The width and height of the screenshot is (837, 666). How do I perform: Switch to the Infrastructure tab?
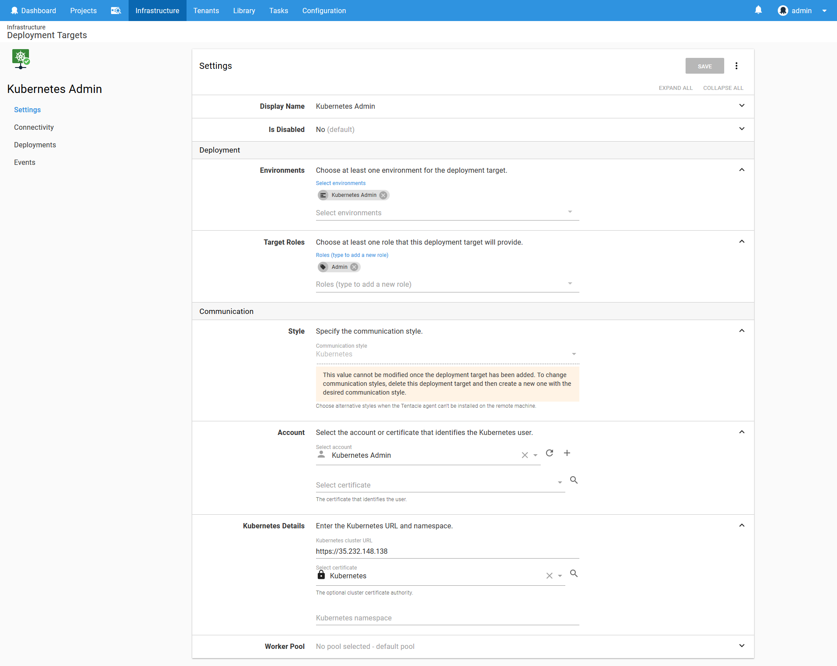coord(157,10)
